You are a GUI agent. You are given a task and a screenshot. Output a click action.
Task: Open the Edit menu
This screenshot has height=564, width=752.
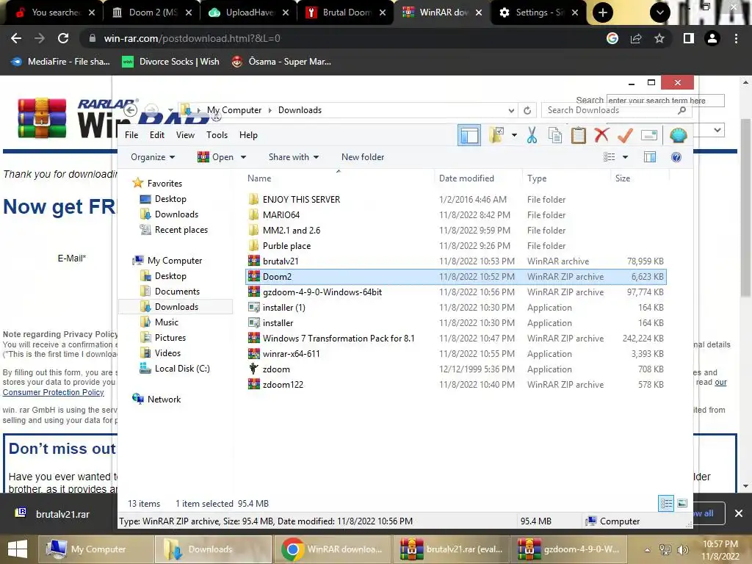click(x=157, y=135)
